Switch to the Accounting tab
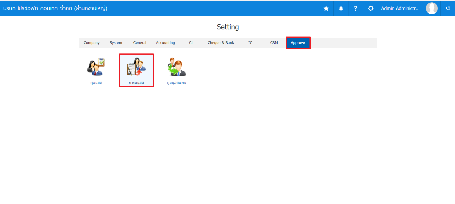The width and height of the screenshot is (455, 204). 165,43
